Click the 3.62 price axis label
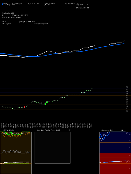Image resolution: width=131 pixels, height=174 pixels. (127, 98)
